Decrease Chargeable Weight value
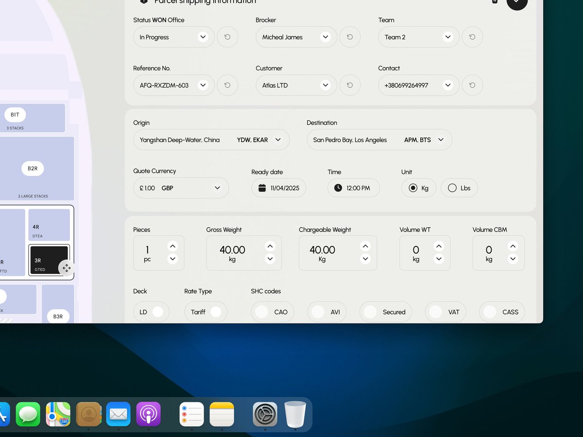This screenshot has width=583, height=437. click(x=365, y=259)
